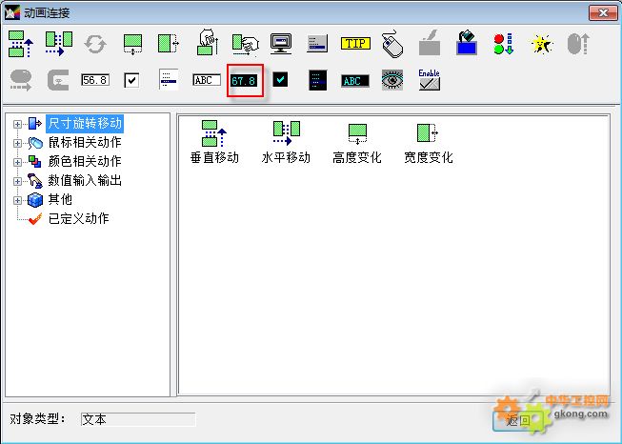622x444 pixels.
Task: Click the Enable checkmark icon
Action: [430, 80]
